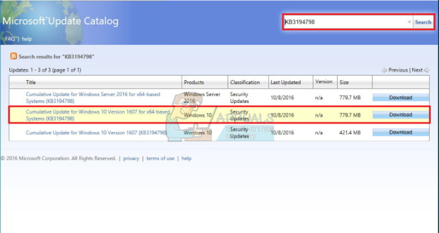The image size is (439, 233).
Task: Click the Microsoft Update Catalog title
Action: [x=61, y=21]
